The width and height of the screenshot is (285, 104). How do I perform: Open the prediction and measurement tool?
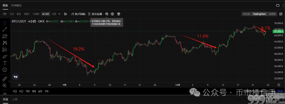tap(5, 49)
